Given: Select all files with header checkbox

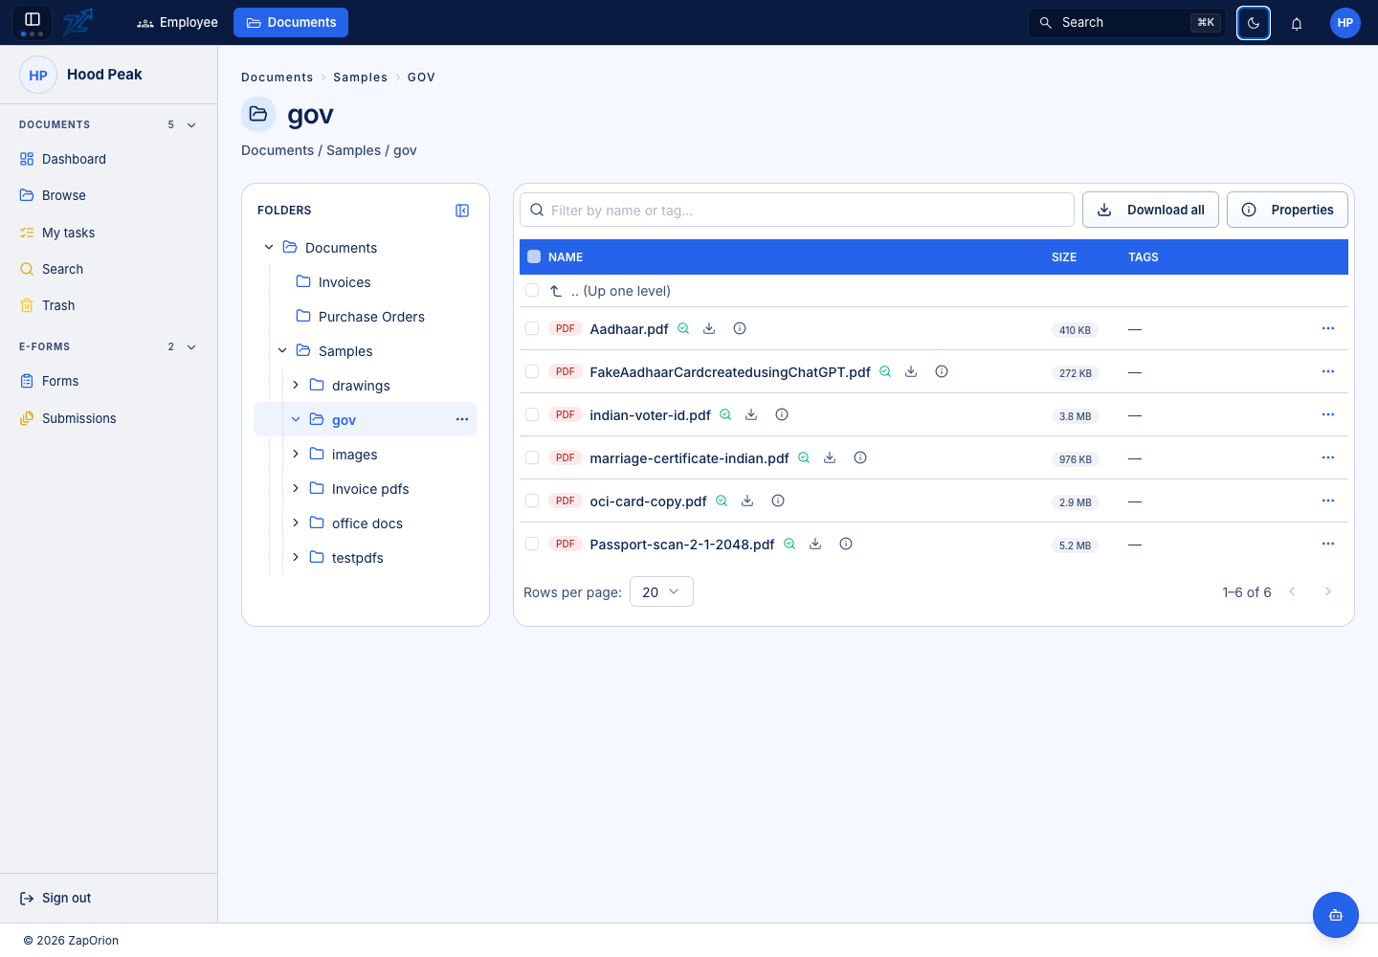Looking at the screenshot, I should (534, 256).
